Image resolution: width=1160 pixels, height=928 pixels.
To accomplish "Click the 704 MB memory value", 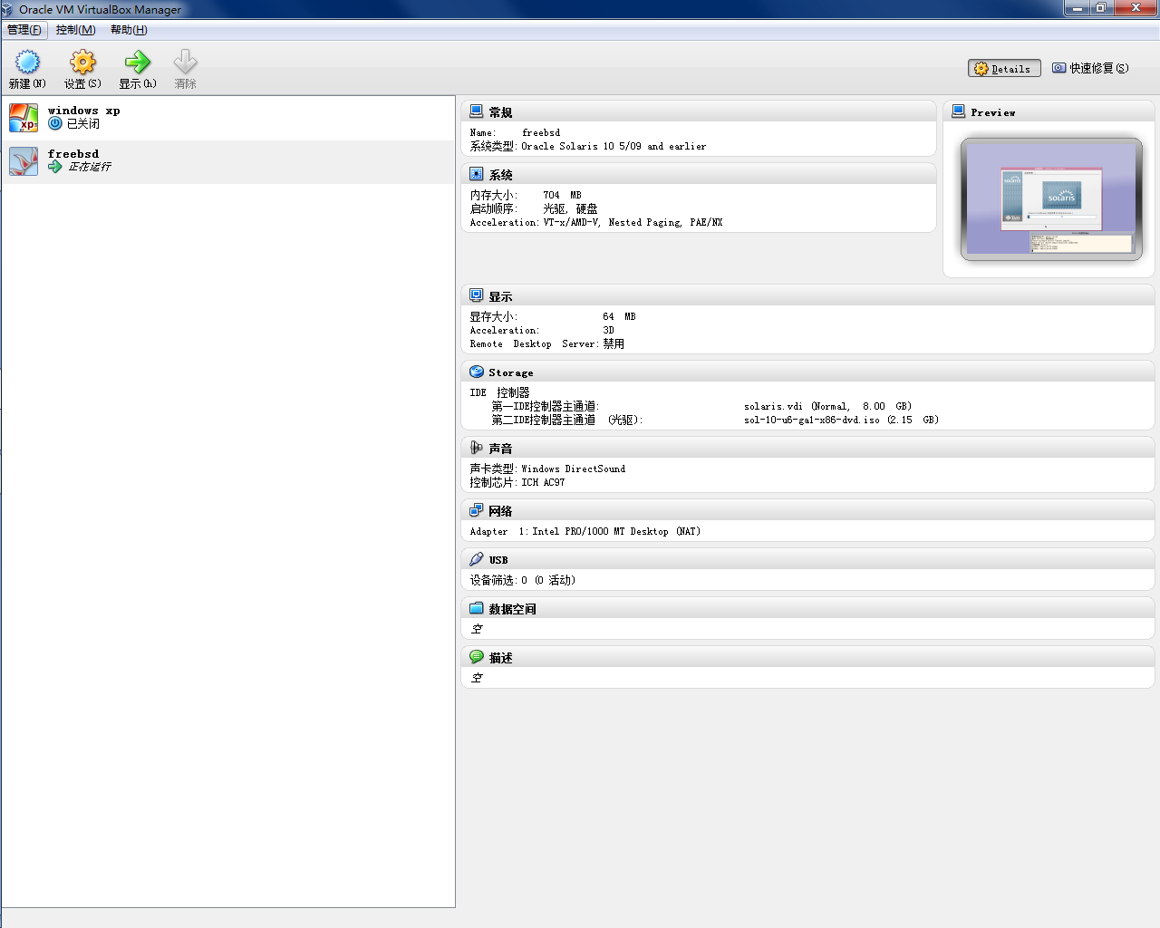I will 563,195.
